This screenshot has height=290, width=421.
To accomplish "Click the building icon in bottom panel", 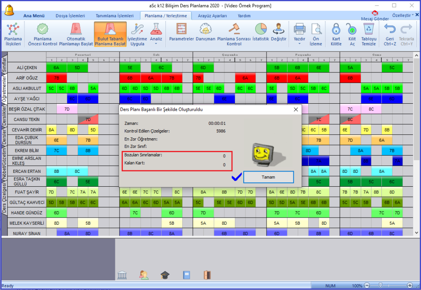I will point(122,275).
